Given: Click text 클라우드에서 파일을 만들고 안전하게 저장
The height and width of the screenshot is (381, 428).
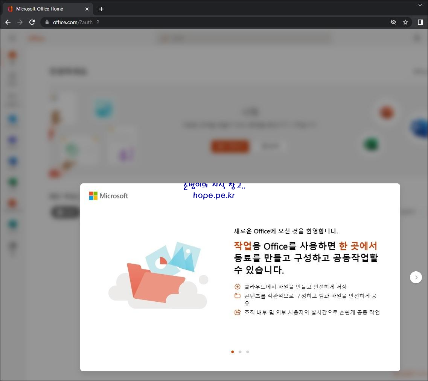Looking at the screenshot, I should (295, 287).
